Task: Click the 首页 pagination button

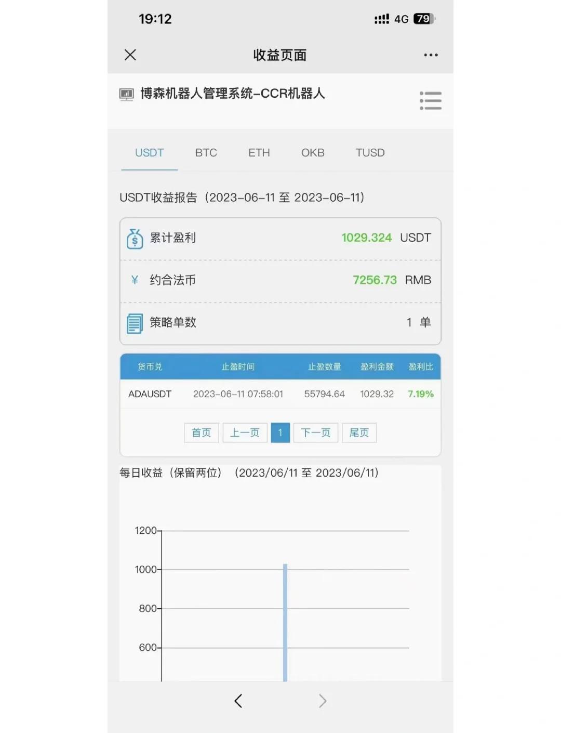Action: pyautogui.click(x=201, y=433)
